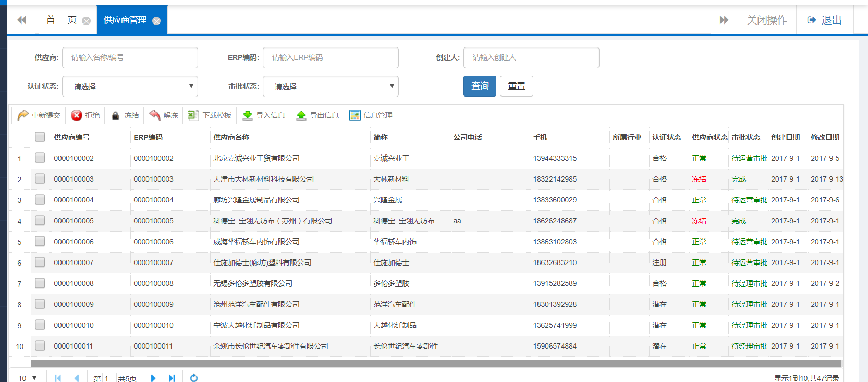Open the page size dropdown showing 10
This screenshot has height=382, width=868.
[x=28, y=378]
